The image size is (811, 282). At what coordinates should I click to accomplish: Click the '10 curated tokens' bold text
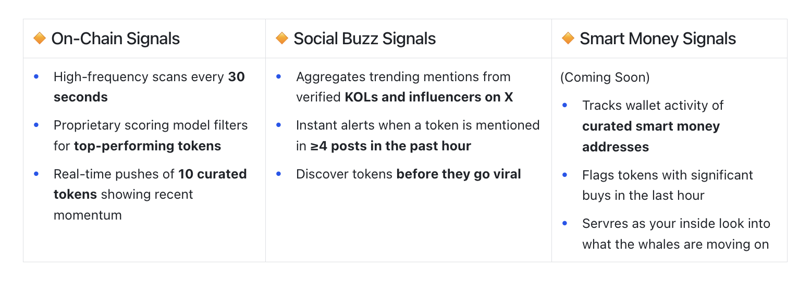[x=150, y=184]
